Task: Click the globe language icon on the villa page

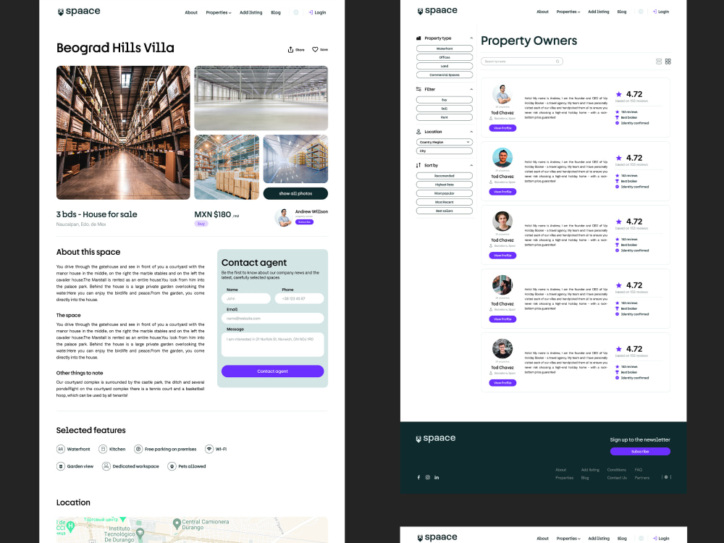Action: click(x=296, y=12)
